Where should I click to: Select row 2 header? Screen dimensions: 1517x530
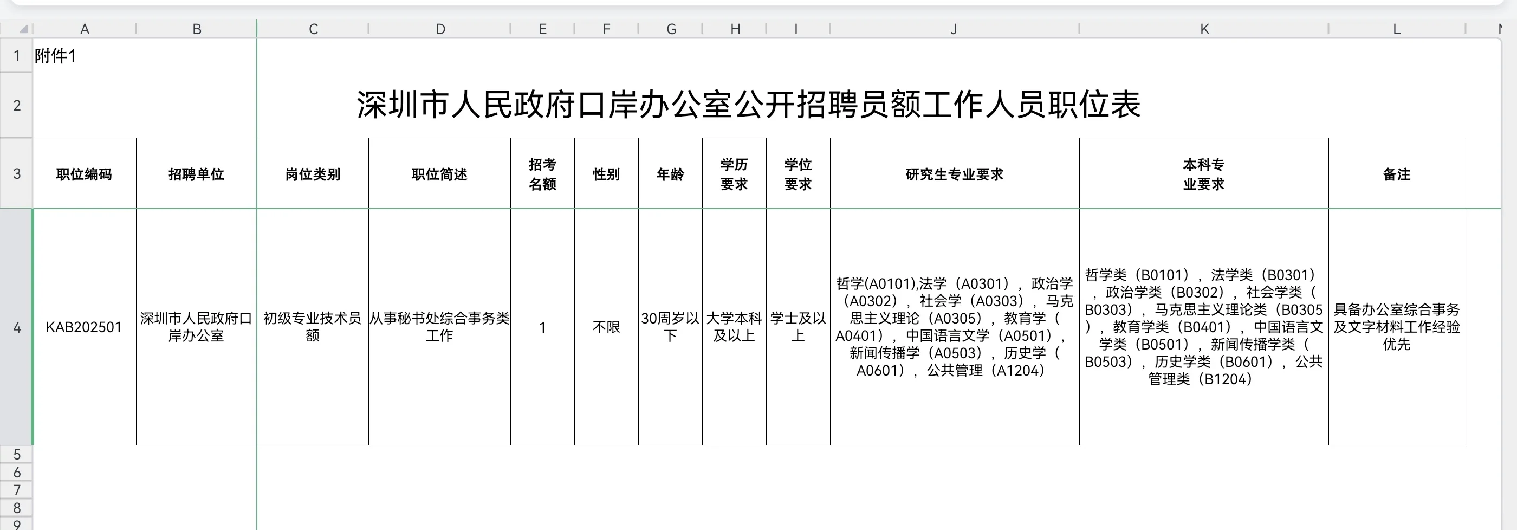click(x=16, y=106)
